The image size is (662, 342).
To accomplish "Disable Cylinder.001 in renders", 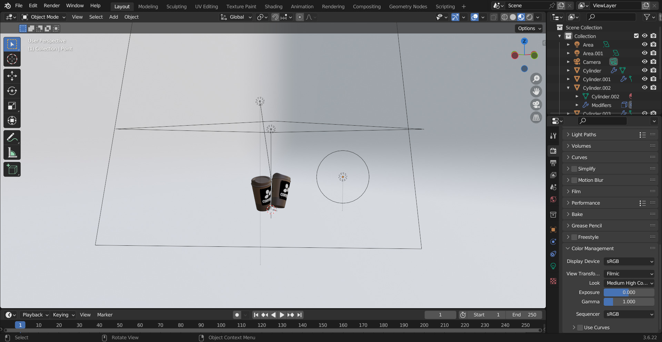I will (653, 79).
